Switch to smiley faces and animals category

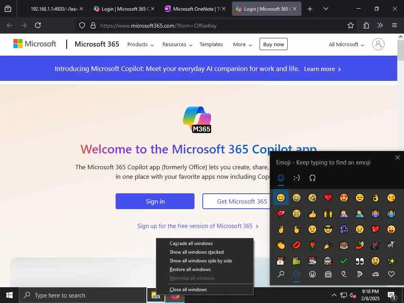coord(312,274)
